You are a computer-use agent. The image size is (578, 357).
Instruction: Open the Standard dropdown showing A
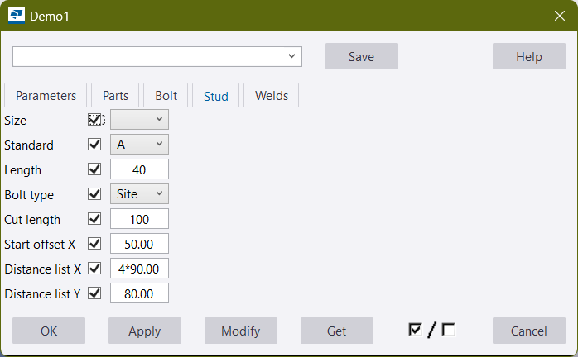point(139,145)
